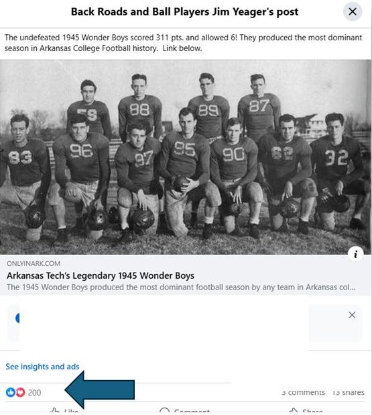Image resolution: width=372 pixels, height=415 pixels.
Task: Click the ONLYINARK.COM source label
Action: click(34, 264)
